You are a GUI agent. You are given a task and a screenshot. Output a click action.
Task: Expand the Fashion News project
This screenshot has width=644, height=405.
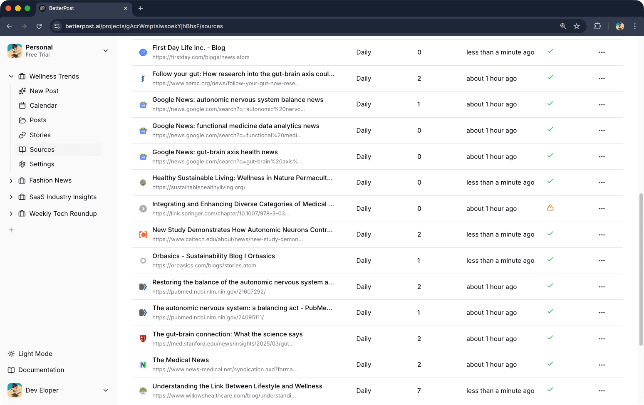pos(11,180)
